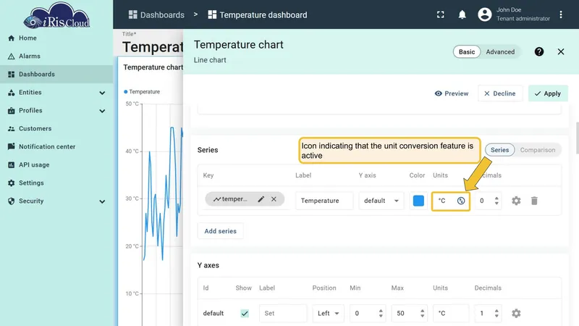Switch to Advanced mode

point(500,51)
